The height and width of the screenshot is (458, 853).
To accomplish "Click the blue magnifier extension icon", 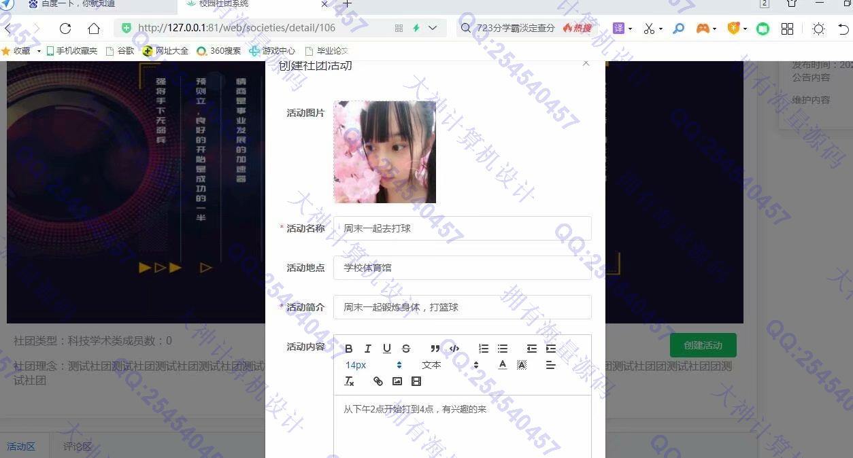I will point(678,29).
